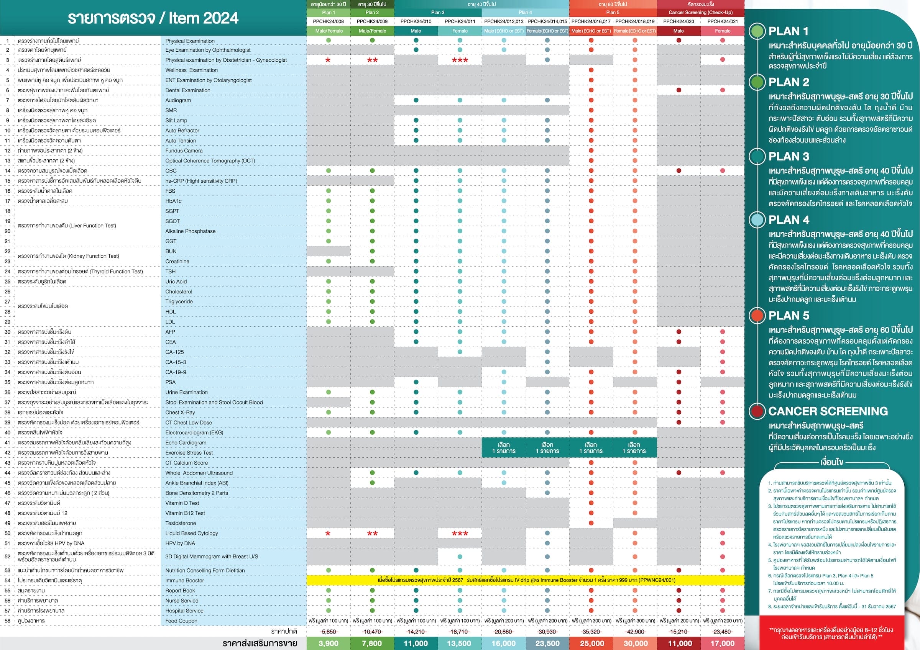
Task: Click the package code PPCHK24/010
Action: click(416, 21)
